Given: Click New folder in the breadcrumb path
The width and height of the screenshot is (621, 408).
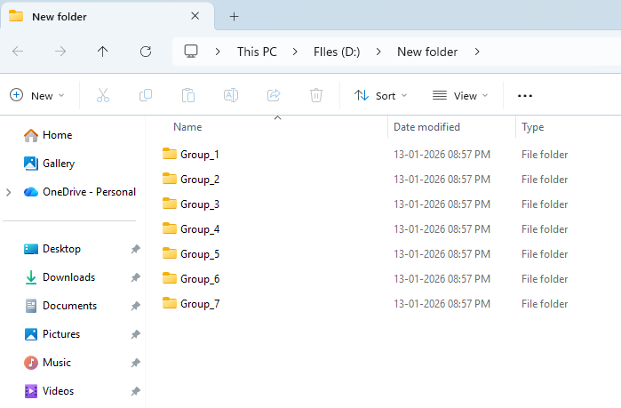Looking at the screenshot, I should 427,52.
